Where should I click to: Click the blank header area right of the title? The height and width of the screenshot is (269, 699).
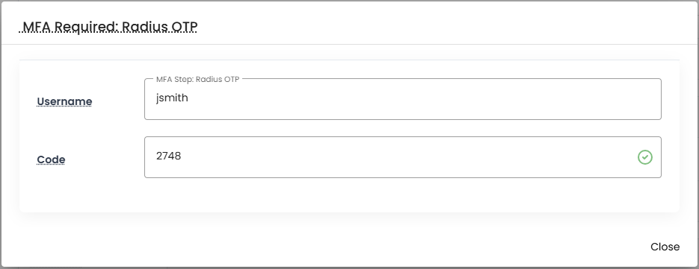tap(446, 26)
